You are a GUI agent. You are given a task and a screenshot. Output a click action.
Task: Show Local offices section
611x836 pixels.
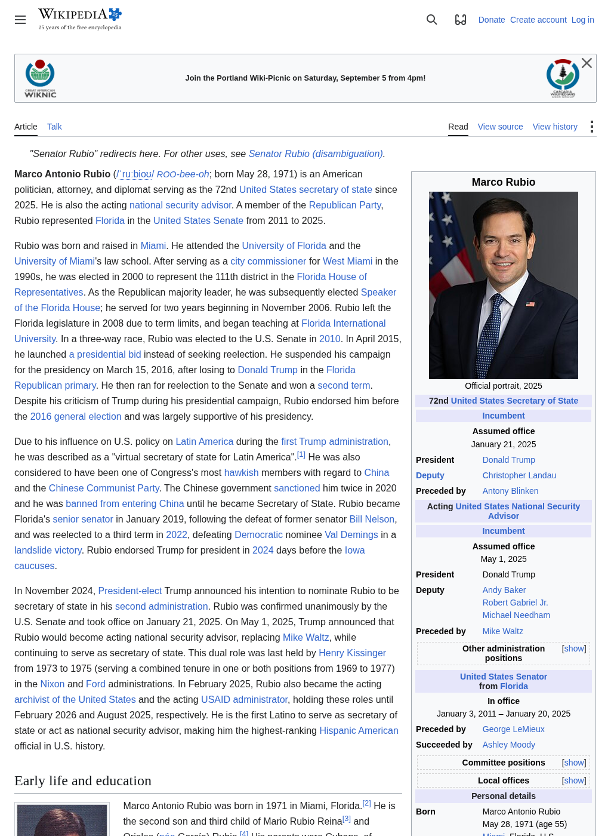(574, 780)
